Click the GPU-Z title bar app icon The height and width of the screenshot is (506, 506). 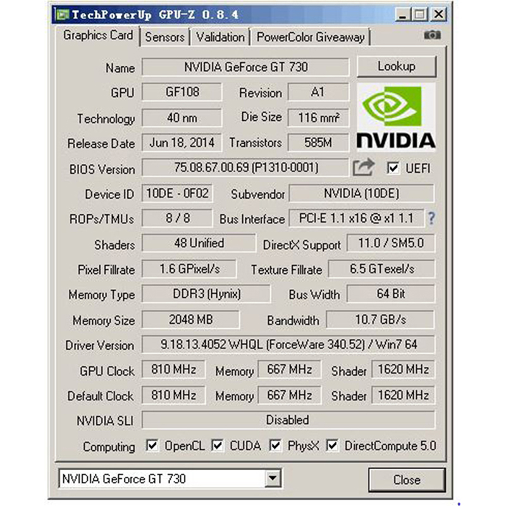[x=62, y=13]
